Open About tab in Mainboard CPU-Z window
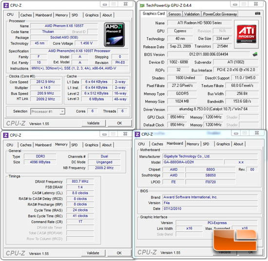 click(238, 144)
